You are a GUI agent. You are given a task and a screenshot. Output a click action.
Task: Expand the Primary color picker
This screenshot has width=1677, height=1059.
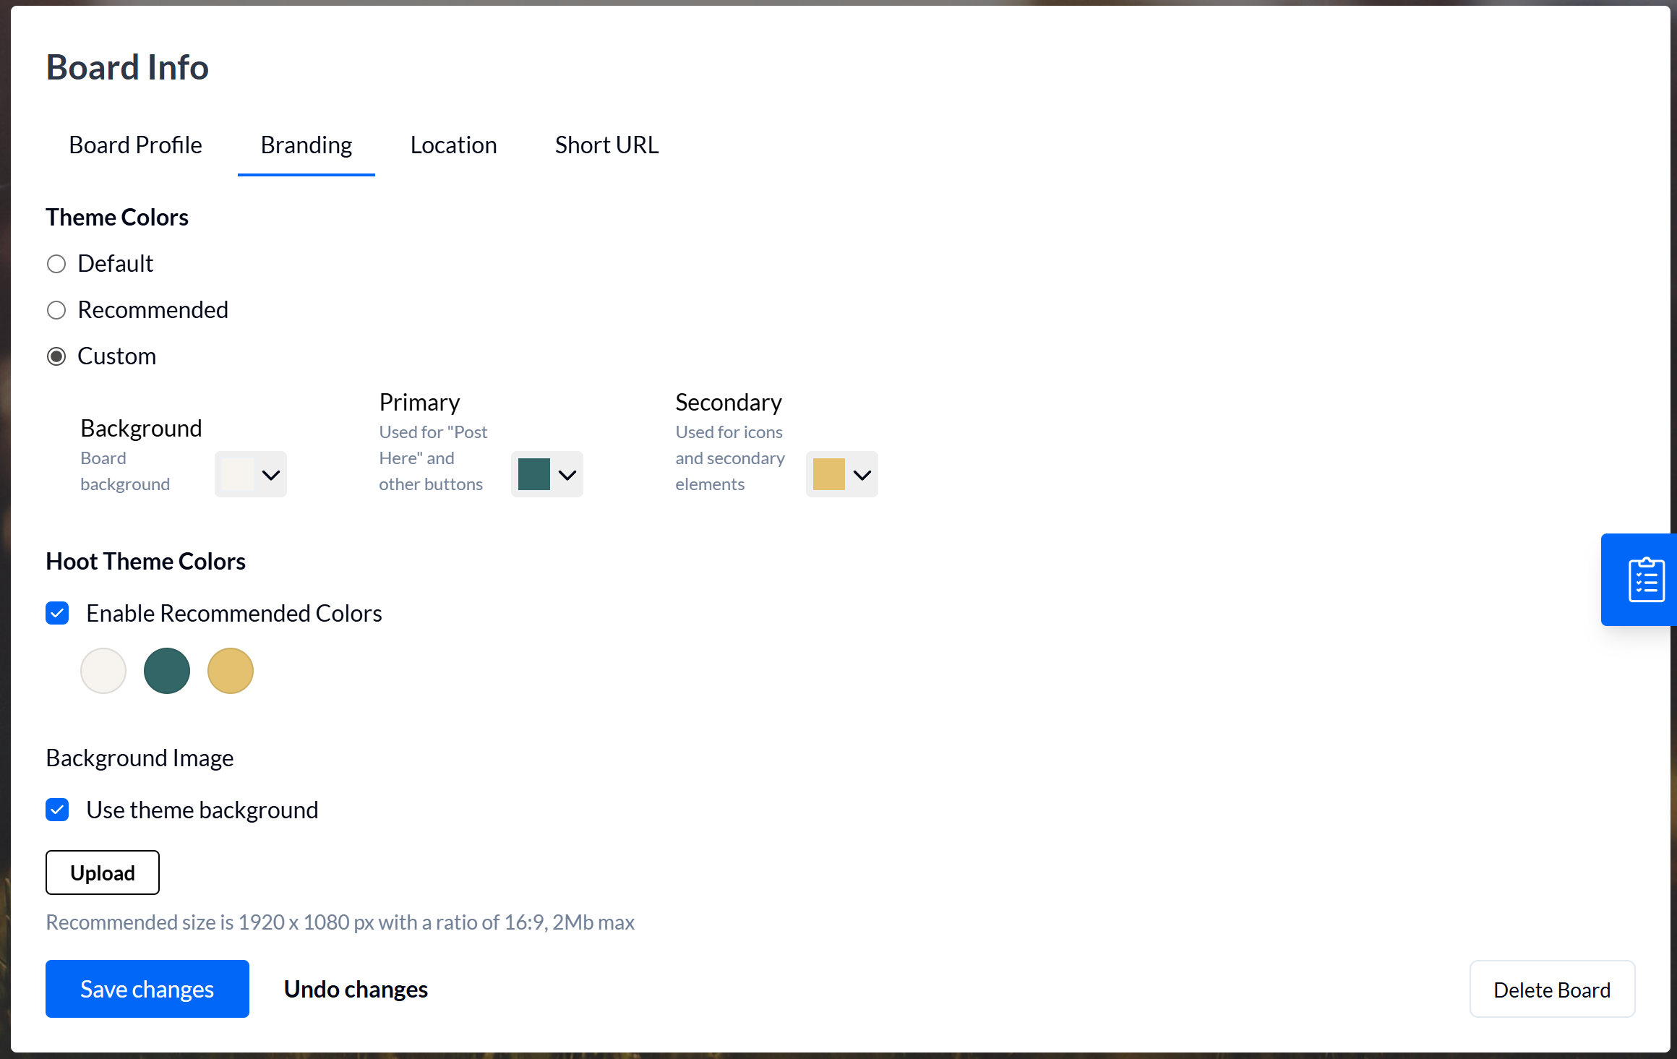pos(546,474)
